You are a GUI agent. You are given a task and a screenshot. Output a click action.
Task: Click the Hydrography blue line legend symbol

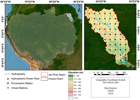(7, 74)
